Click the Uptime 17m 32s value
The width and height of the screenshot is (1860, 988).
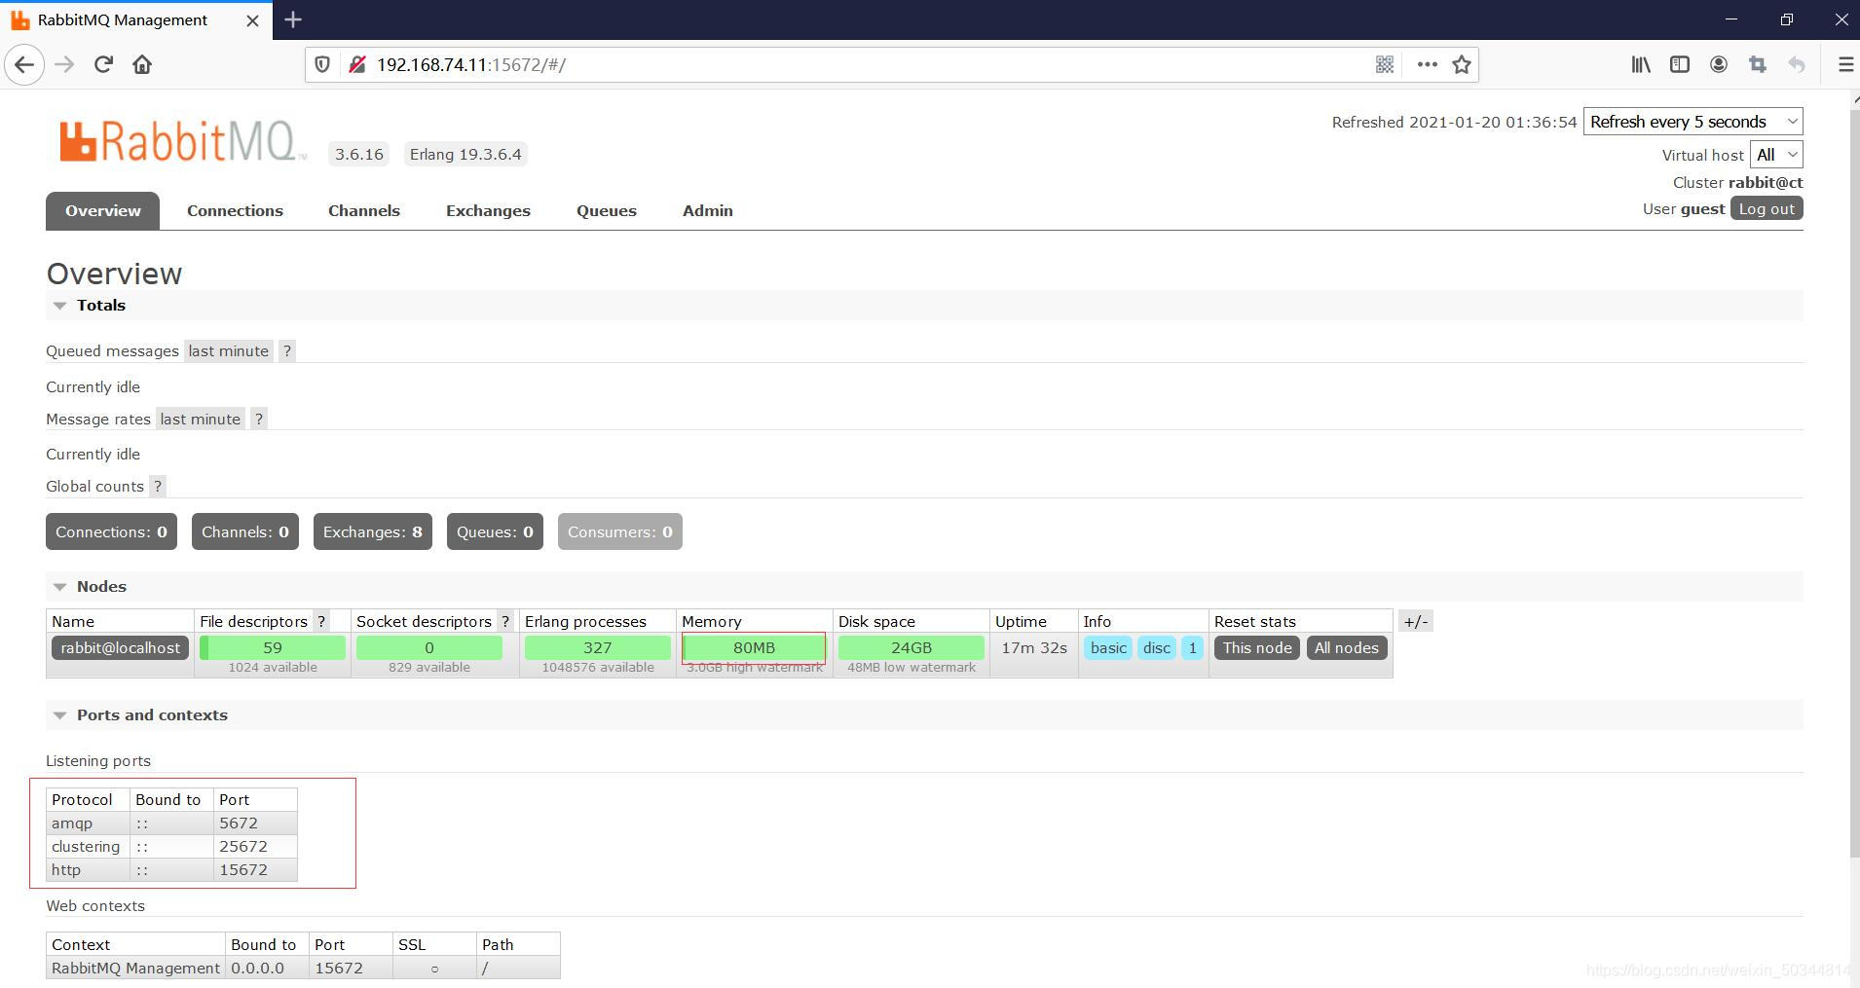click(1034, 648)
